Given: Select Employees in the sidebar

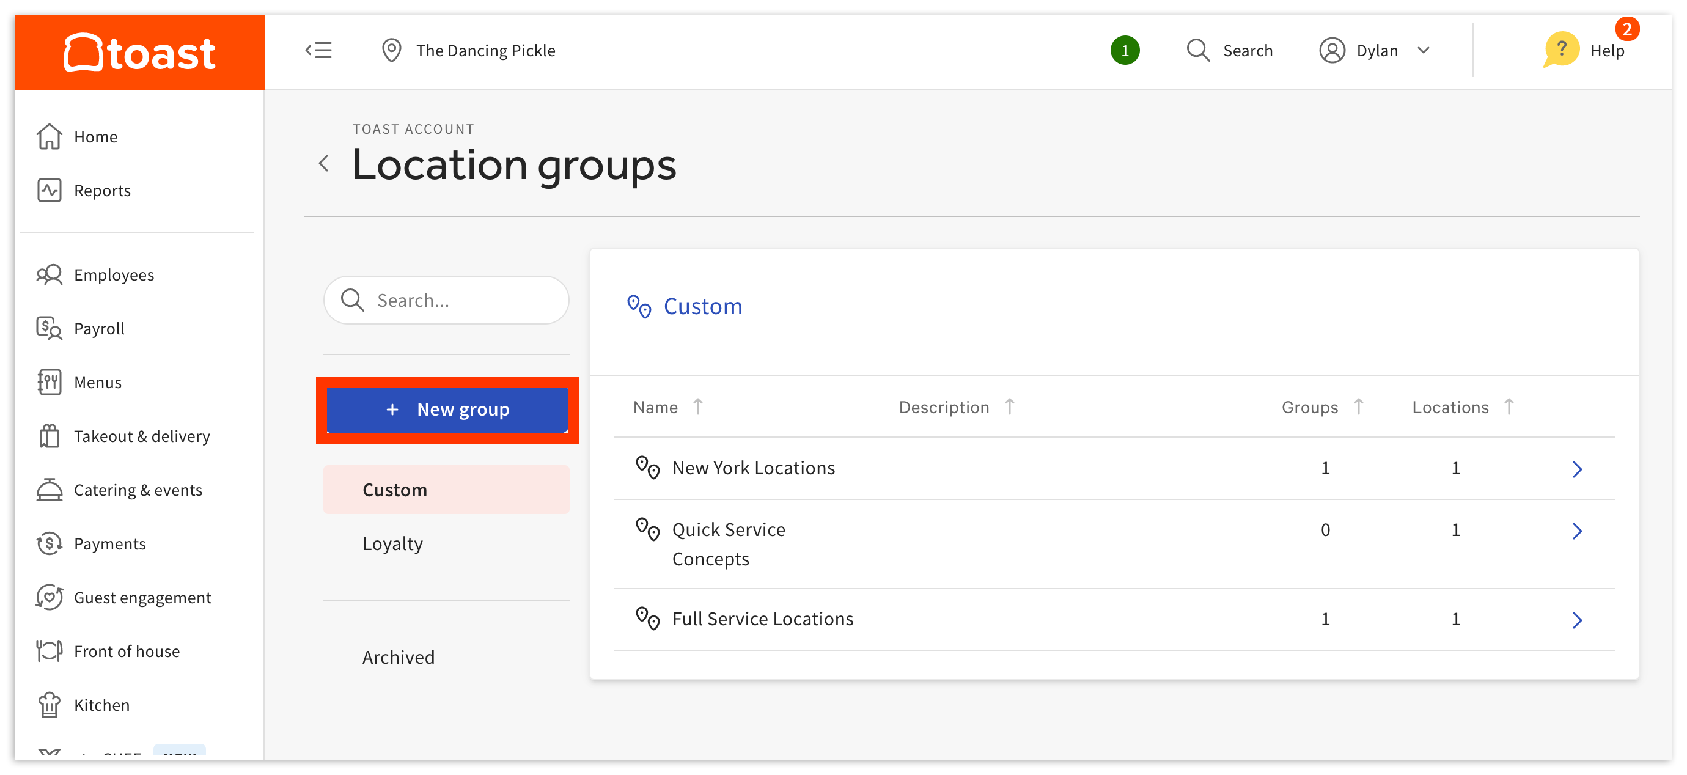Looking at the screenshot, I should coord(113,274).
